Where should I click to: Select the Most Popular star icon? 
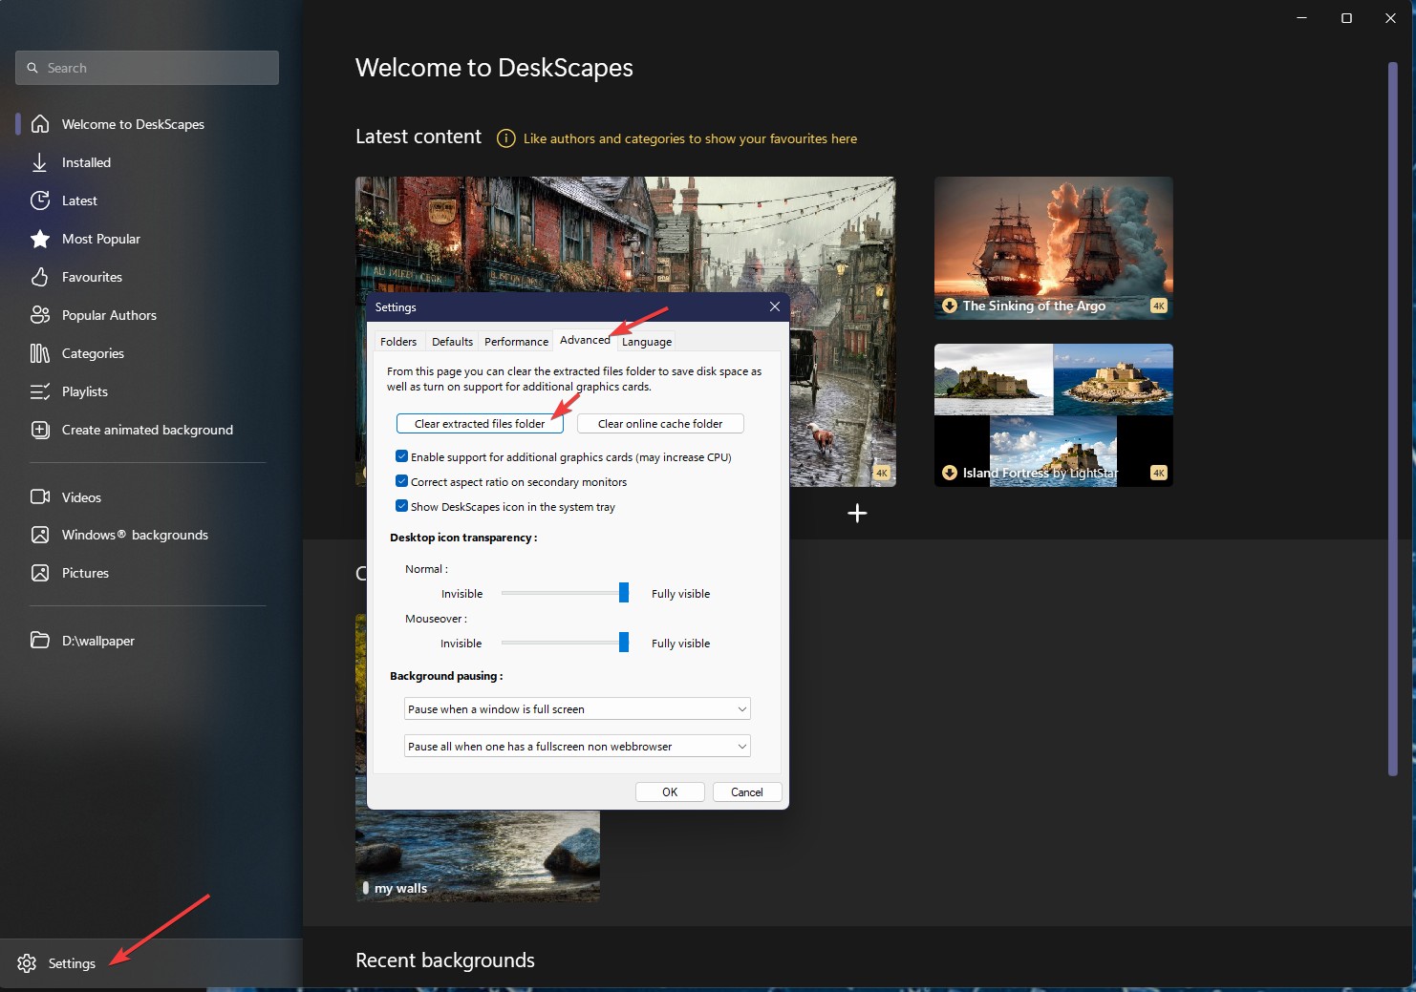point(40,239)
